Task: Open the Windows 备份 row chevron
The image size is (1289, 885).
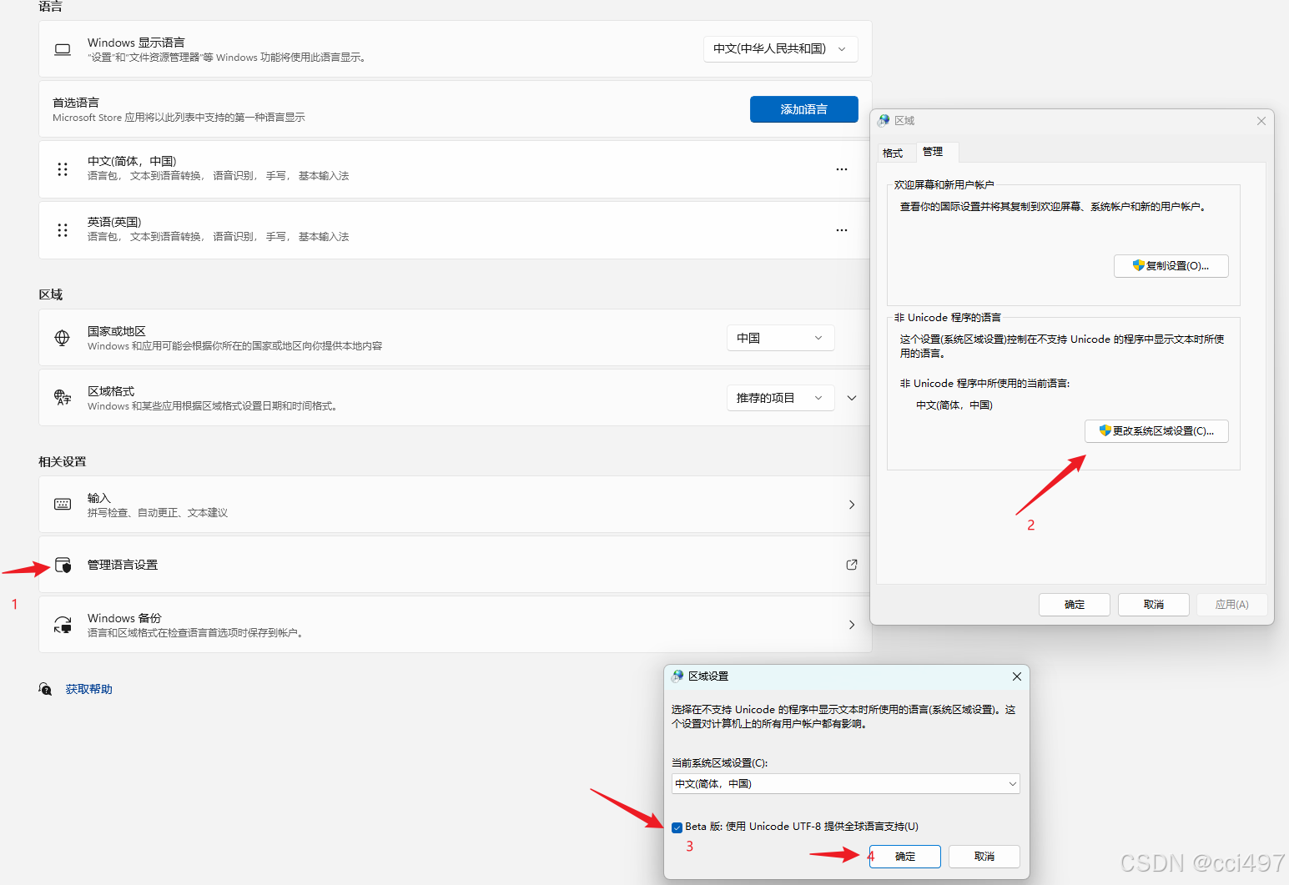Action: 852,625
